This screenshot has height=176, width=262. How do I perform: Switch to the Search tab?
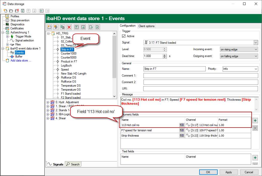pos(73,164)
